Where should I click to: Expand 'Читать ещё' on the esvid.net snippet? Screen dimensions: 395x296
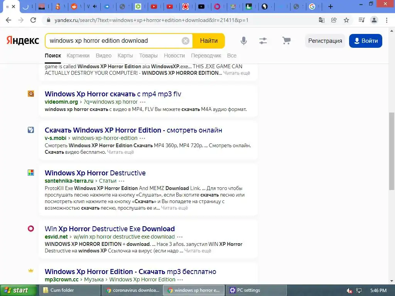(198, 251)
